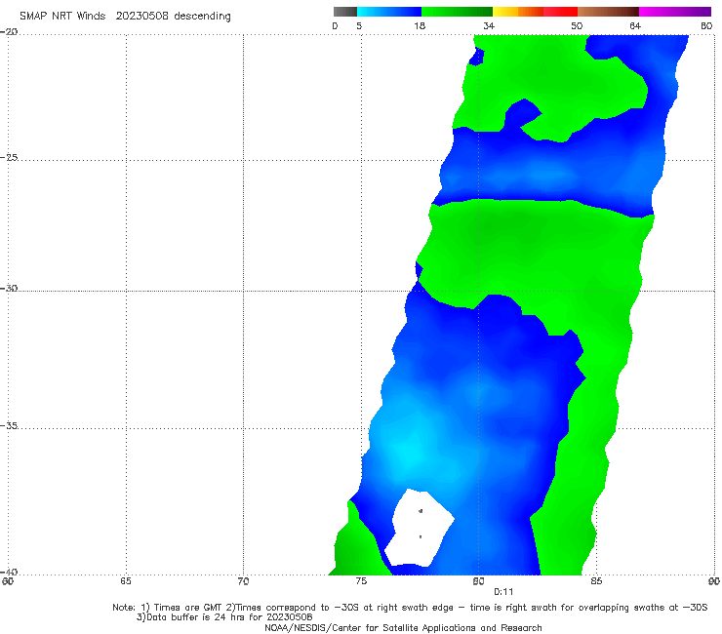
Task: Click the NOAA/NESDIS credit line
Action: [x=403, y=627]
